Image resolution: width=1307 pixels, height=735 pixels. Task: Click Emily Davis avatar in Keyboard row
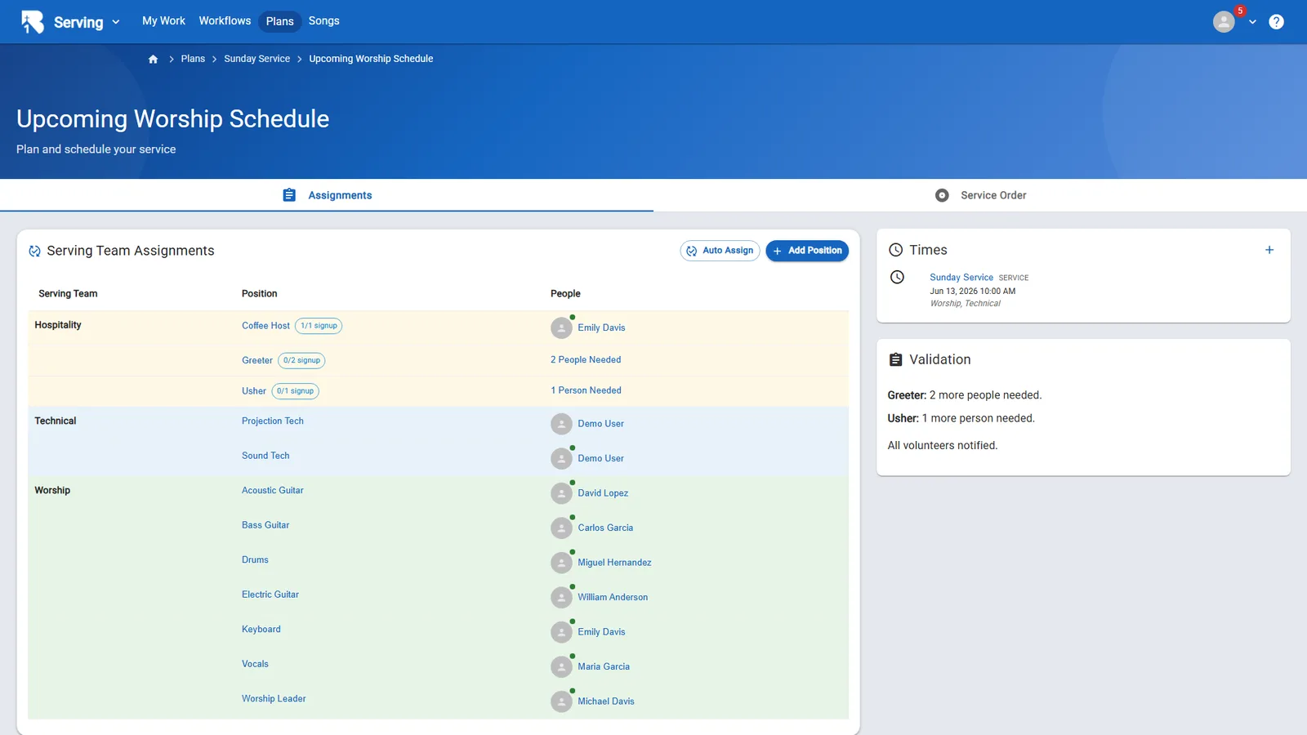pos(561,632)
